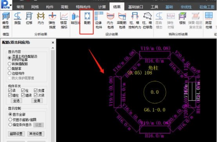
Task: Open 柱、墙控制内力 tool
Action: (x=135, y=20)
